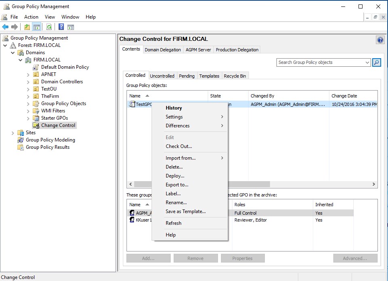This screenshot has width=388, height=281.
Task: Click the Up one level folder icon
Action: pyautogui.click(x=27, y=27)
